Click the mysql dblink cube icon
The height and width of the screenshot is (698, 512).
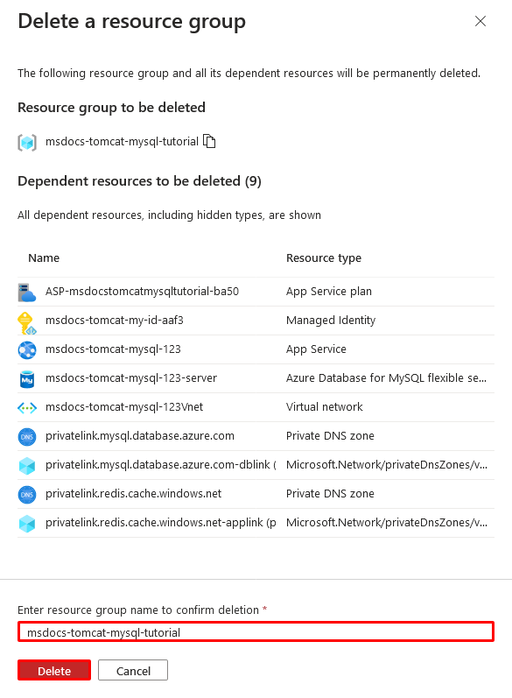click(x=26, y=466)
